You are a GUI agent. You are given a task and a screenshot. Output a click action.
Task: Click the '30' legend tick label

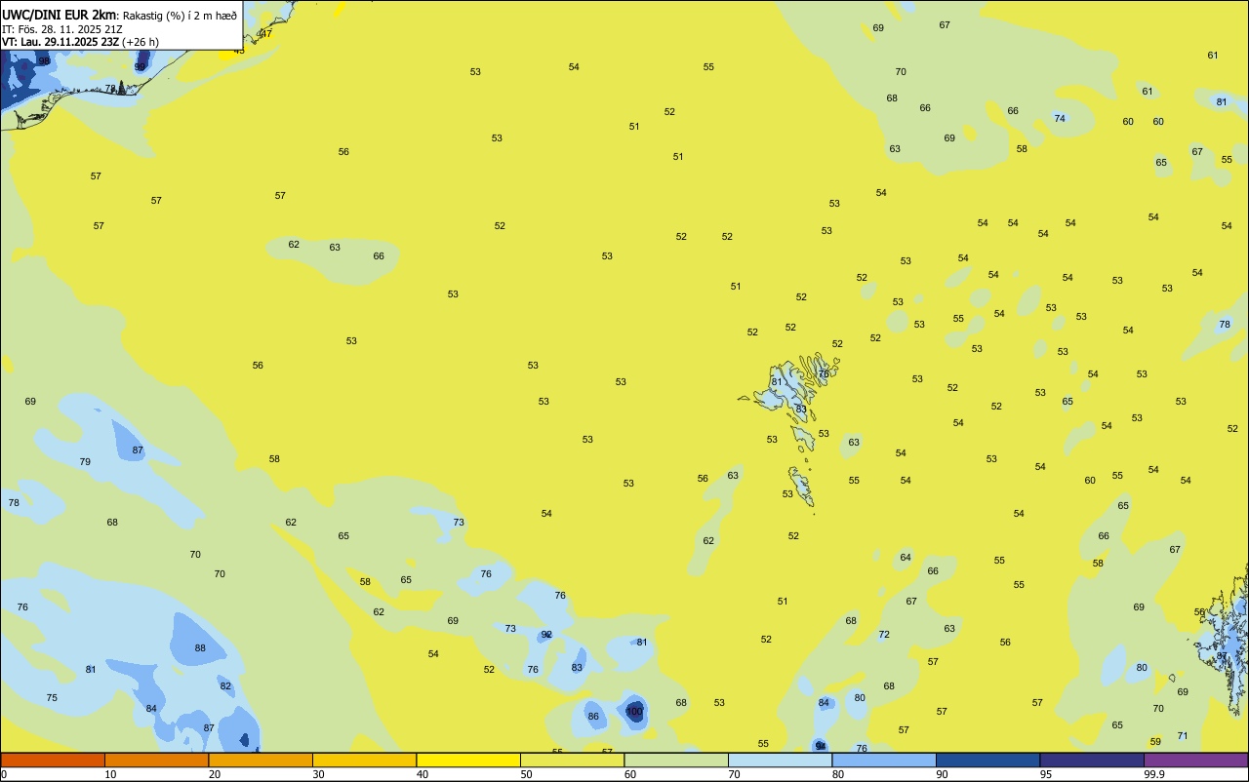point(318,774)
